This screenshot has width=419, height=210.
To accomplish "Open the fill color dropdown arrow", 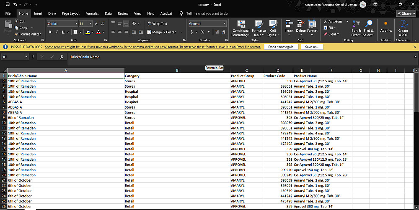I will click(x=93, y=32).
